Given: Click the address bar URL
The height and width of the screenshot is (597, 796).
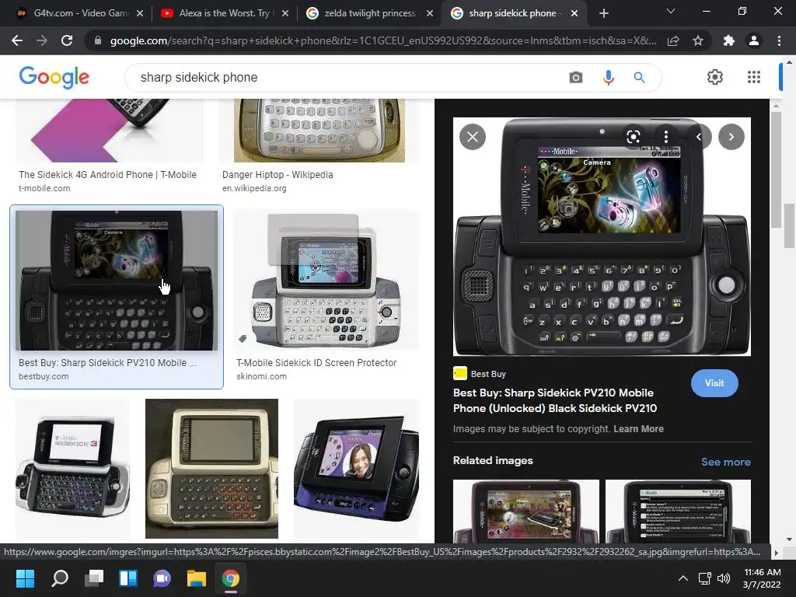Looking at the screenshot, I should [x=382, y=40].
